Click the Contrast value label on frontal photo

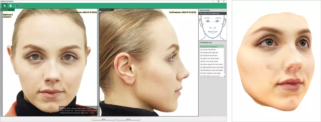click(7, 17)
